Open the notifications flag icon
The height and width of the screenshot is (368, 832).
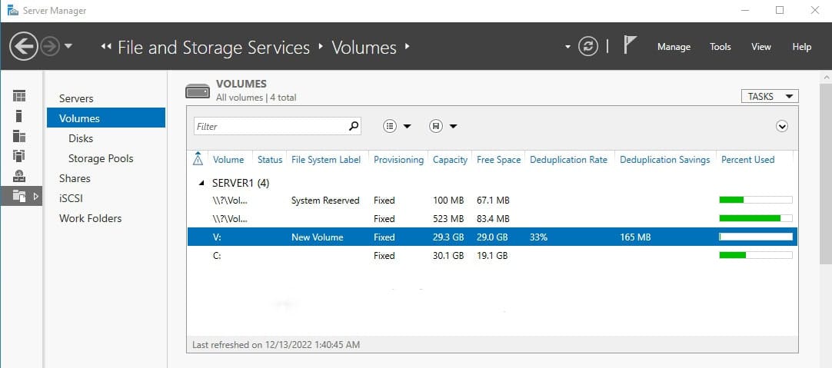(629, 45)
